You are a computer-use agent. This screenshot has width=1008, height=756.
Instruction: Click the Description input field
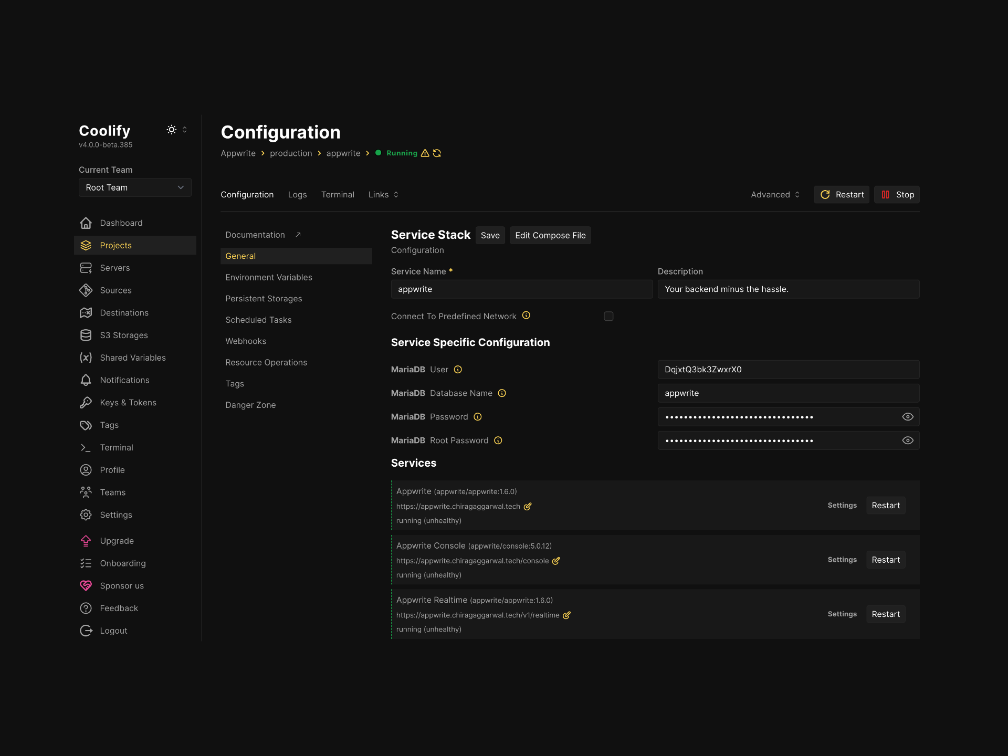(x=789, y=289)
